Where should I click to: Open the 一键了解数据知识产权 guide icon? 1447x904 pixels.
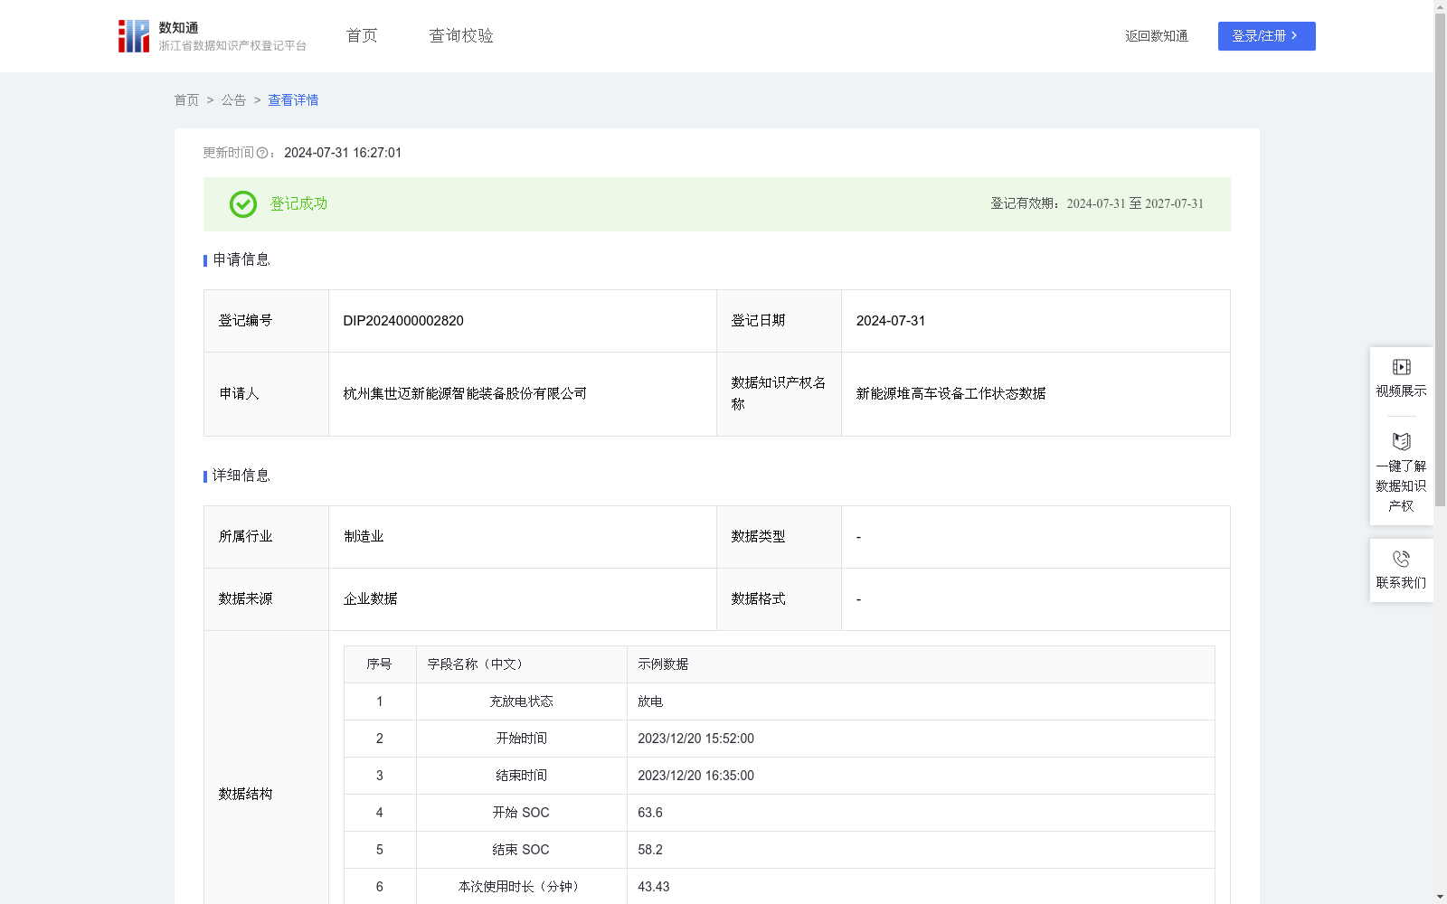pyautogui.click(x=1401, y=442)
